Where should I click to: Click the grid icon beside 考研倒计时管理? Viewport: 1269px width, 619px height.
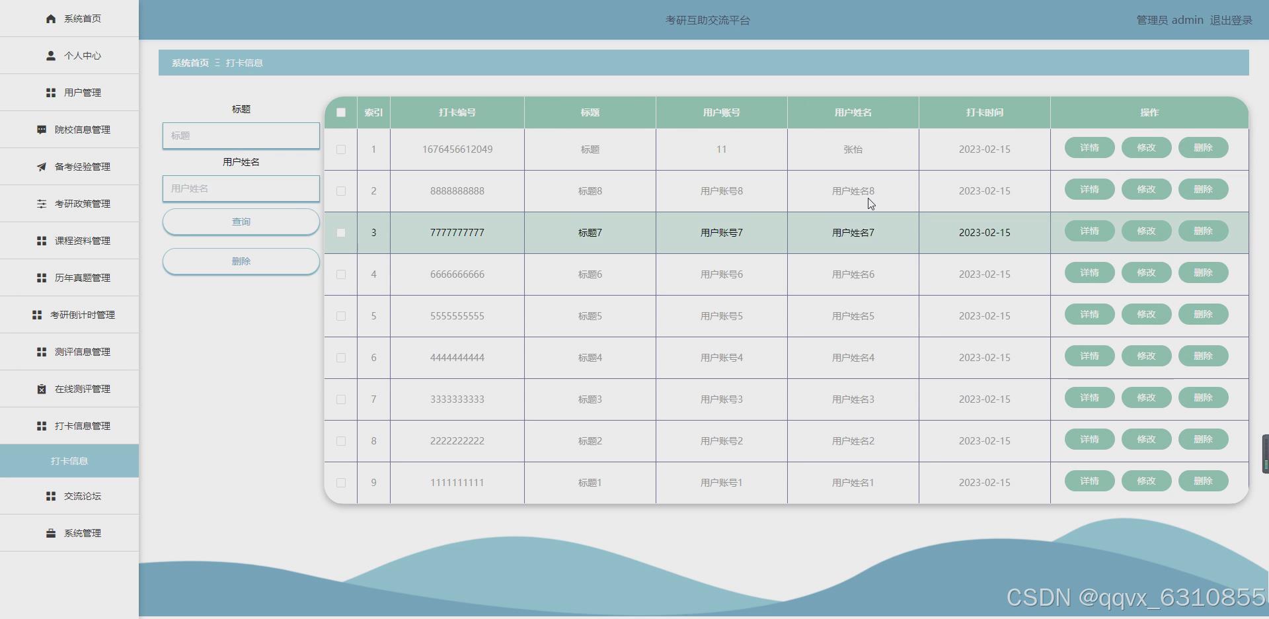(x=37, y=315)
